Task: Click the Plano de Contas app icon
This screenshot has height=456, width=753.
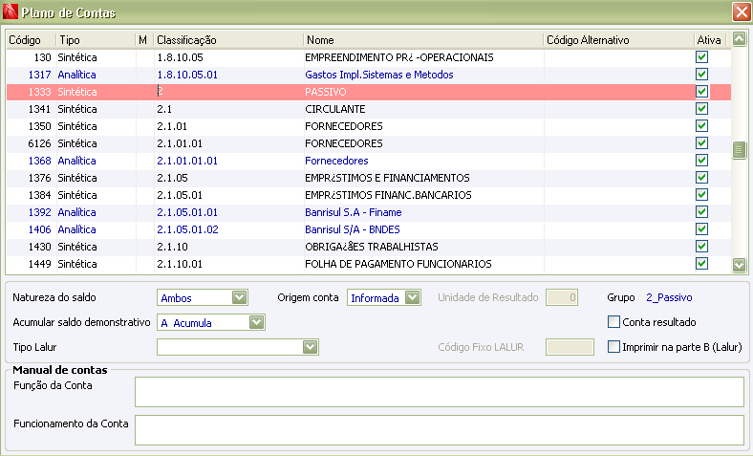Action: tap(11, 11)
